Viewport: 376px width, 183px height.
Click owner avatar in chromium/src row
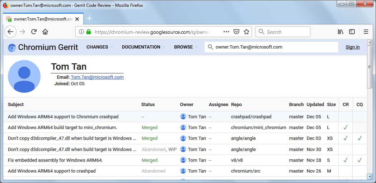tap(183, 171)
